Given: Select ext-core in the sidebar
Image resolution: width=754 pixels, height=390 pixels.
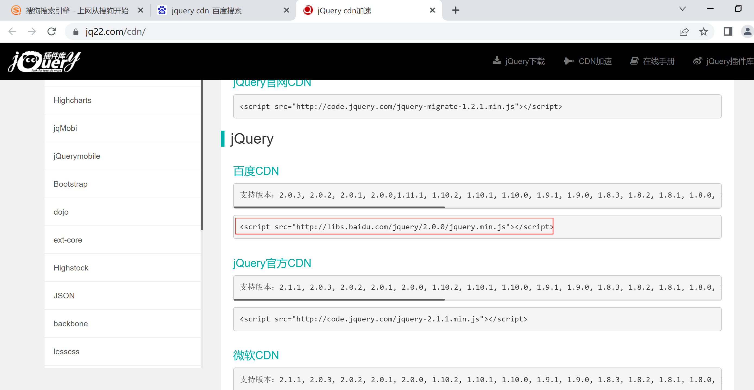Looking at the screenshot, I should tap(122, 240).
